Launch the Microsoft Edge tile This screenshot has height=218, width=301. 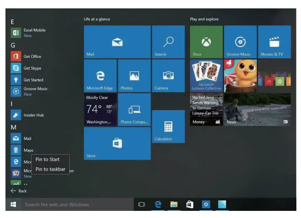click(100, 76)
